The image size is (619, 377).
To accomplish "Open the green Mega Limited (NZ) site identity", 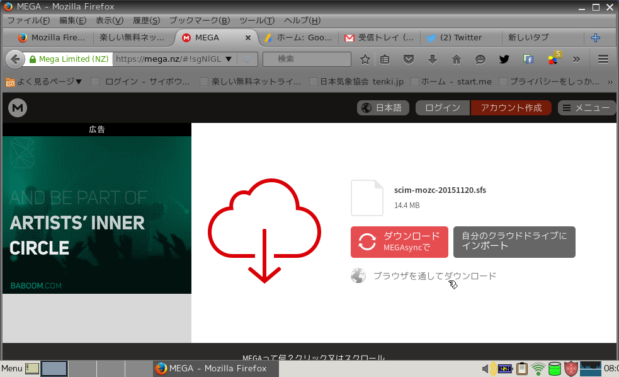I will click(69, 59).
